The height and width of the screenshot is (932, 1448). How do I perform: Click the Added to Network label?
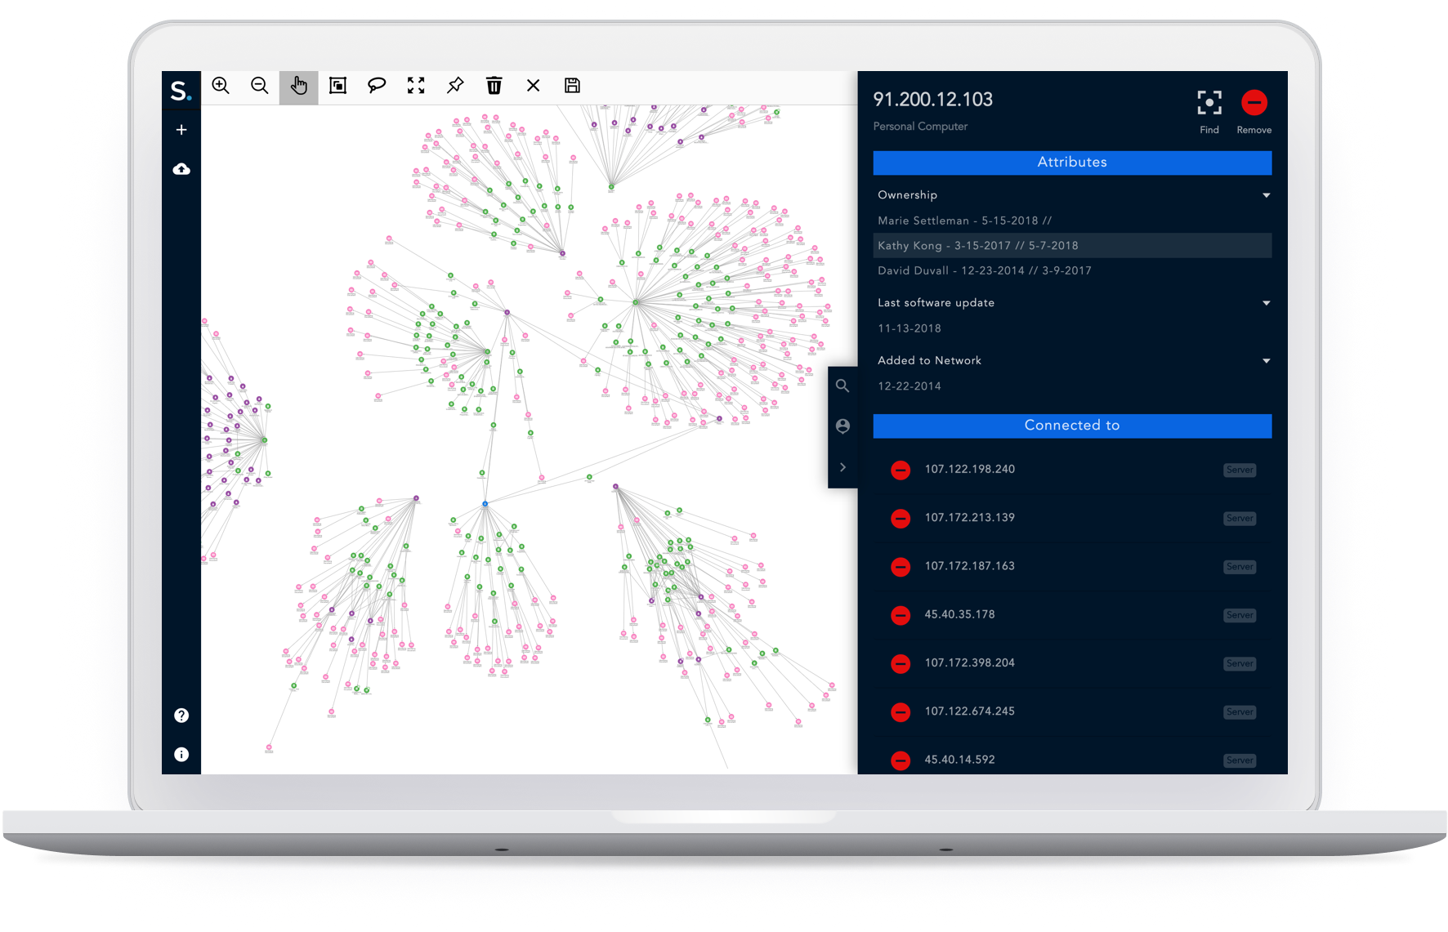929,361
